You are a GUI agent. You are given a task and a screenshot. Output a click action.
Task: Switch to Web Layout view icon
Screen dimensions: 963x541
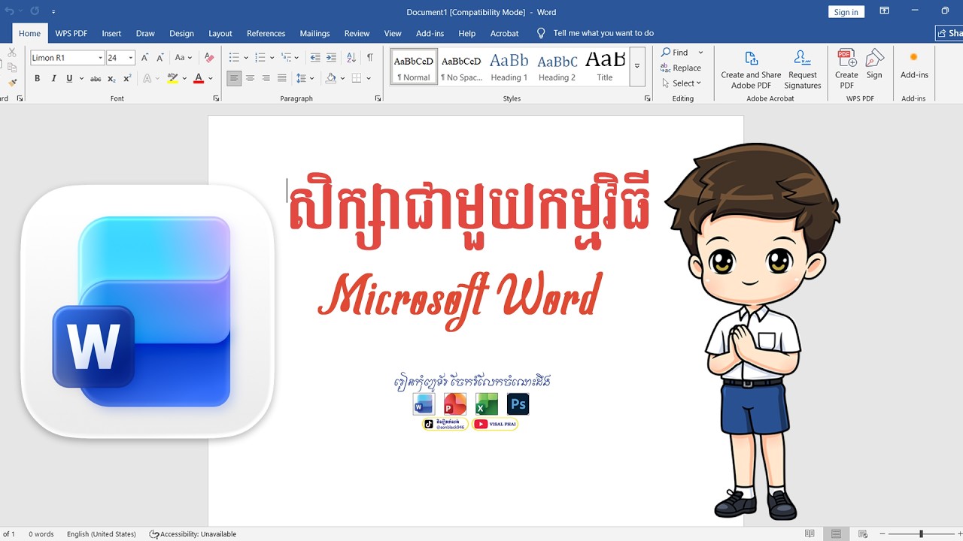tap(863, 534)
